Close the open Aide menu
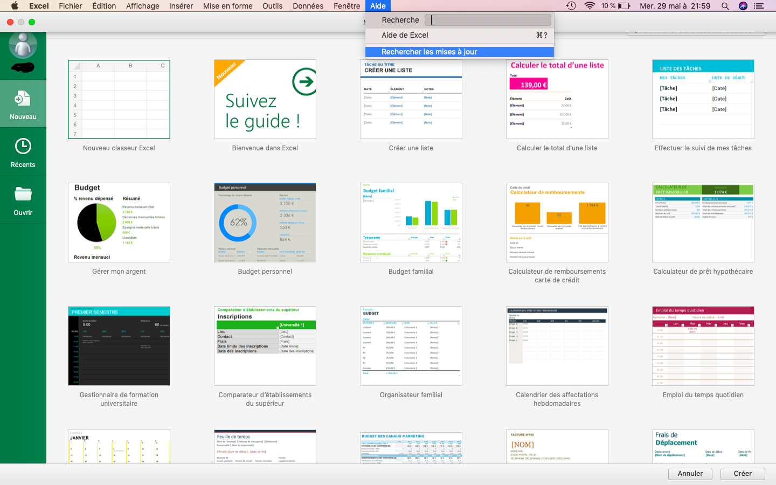The width and height of the screenshot is (776, 485). pos(378,6)
